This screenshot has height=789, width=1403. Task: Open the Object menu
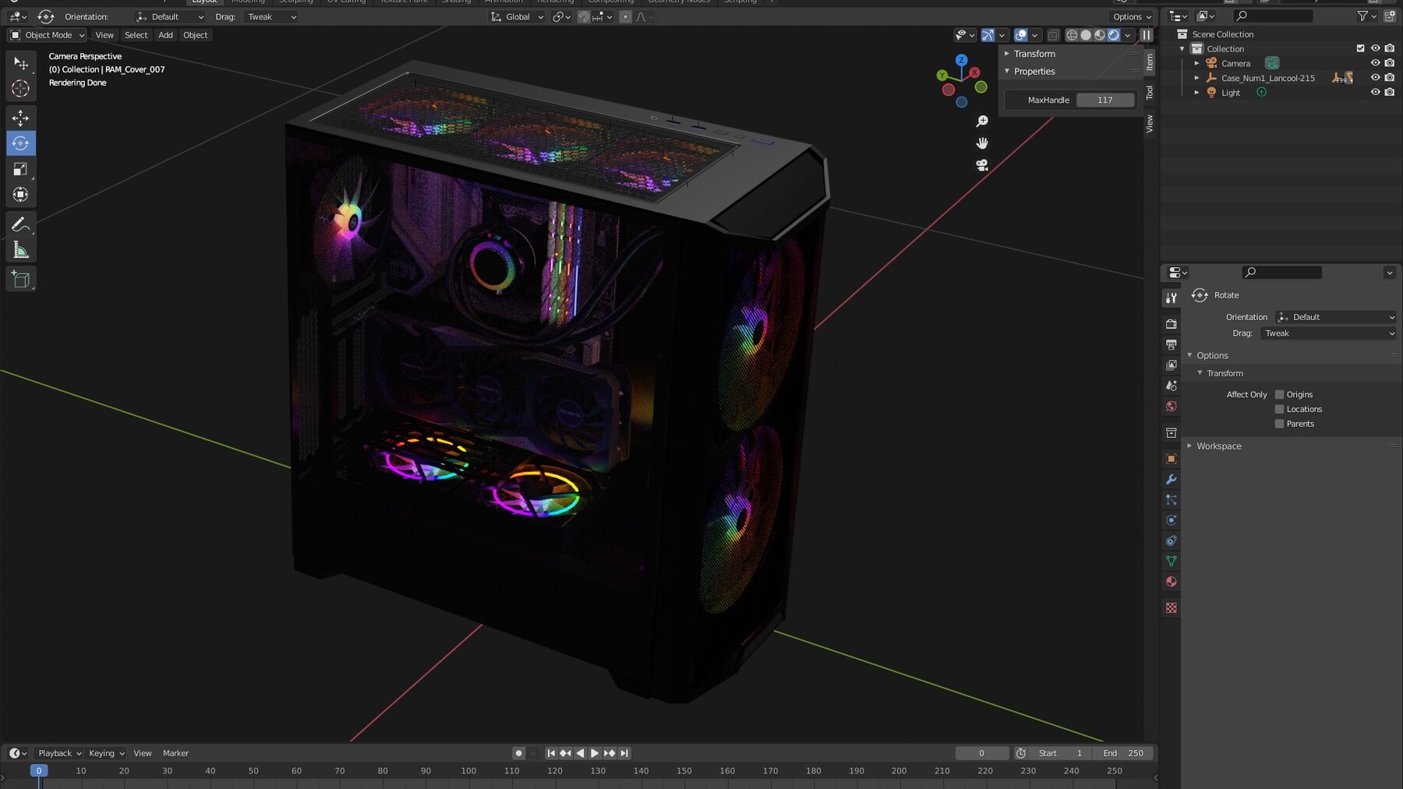click(x=196, y=35)
